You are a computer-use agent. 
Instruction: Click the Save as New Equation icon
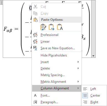pyautogui.click(x=35, y=48)
